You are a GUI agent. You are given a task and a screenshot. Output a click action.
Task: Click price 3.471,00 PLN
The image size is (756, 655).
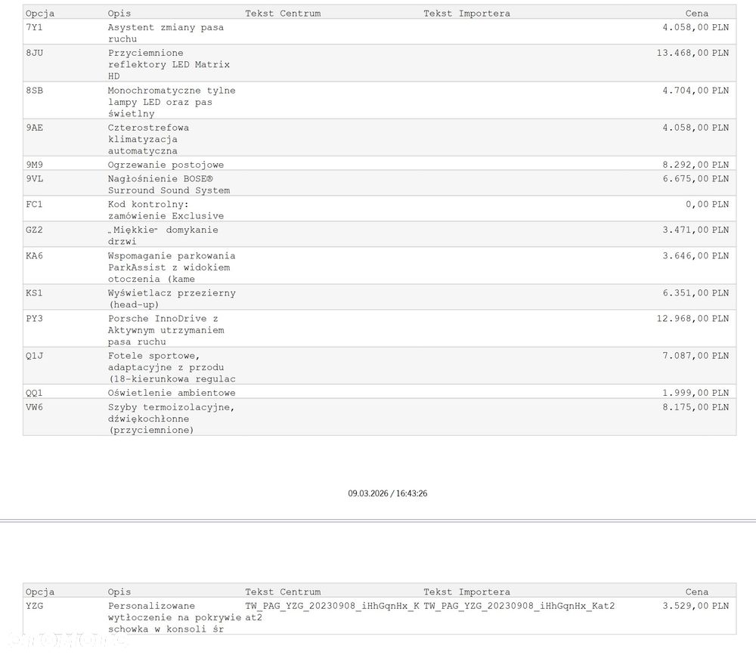point(696,230)
